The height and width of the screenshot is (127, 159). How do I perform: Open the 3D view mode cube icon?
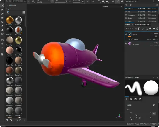(103, 1)
